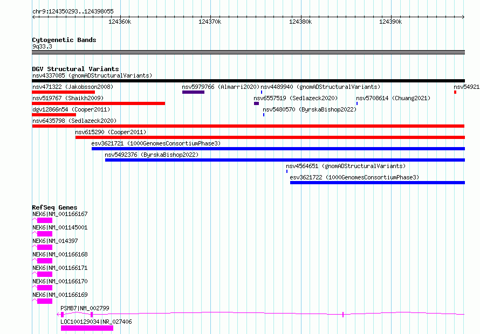Click the long red bar of nsv6435798
The height and width of the screenshot is (334, 480).
click(248, 126)
